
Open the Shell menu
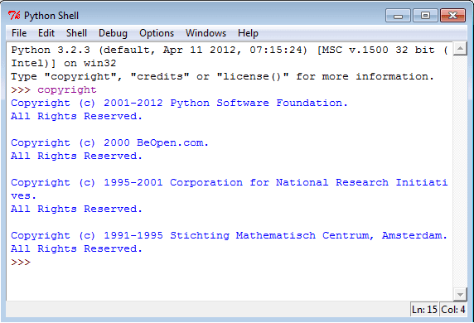[76, 33]
